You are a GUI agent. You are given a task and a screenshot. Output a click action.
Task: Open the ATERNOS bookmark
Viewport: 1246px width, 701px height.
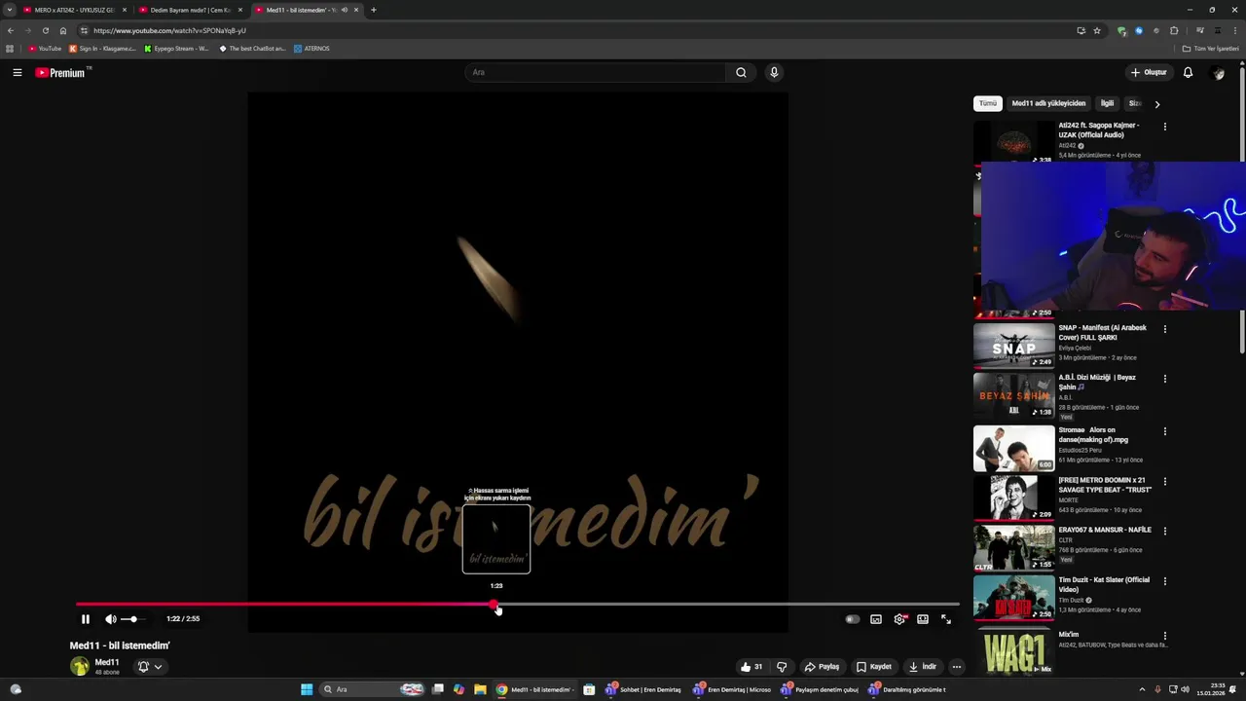point(311,49)
